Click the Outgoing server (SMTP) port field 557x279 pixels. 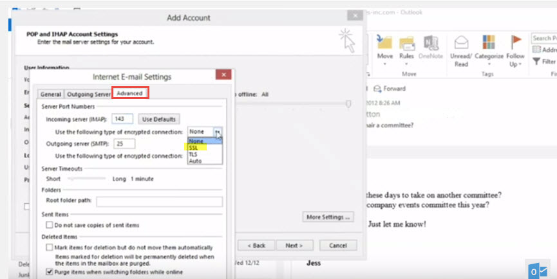coord(124,144)
